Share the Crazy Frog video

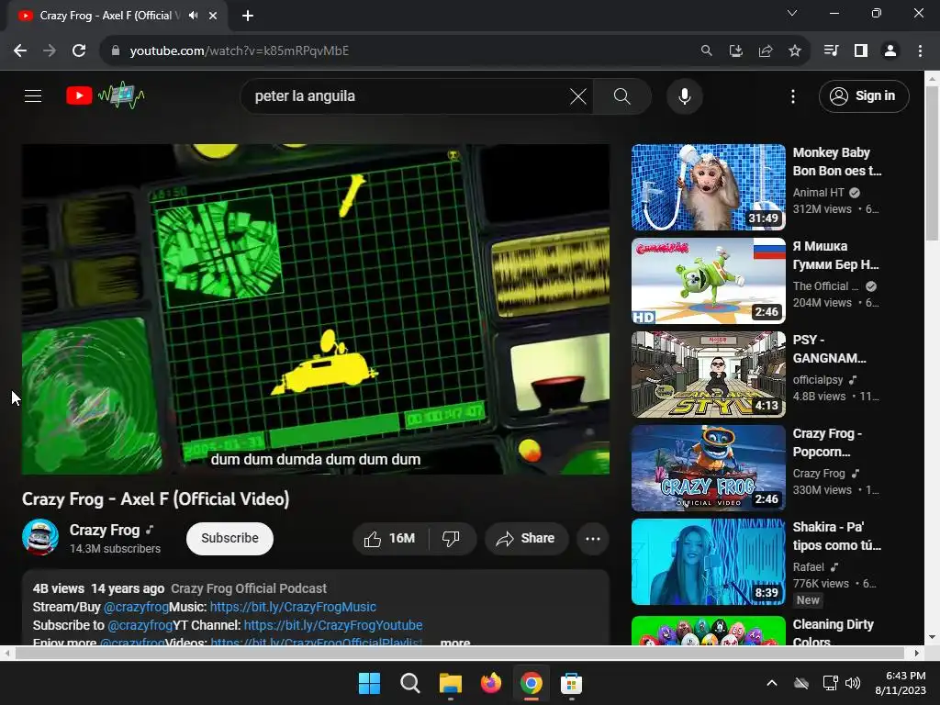(525, 538)
